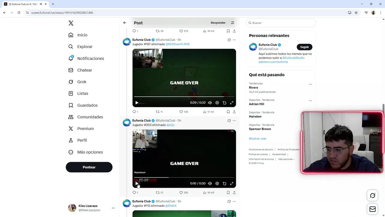
Task: Open Listas from the sidebar
Action: [78, 93]
